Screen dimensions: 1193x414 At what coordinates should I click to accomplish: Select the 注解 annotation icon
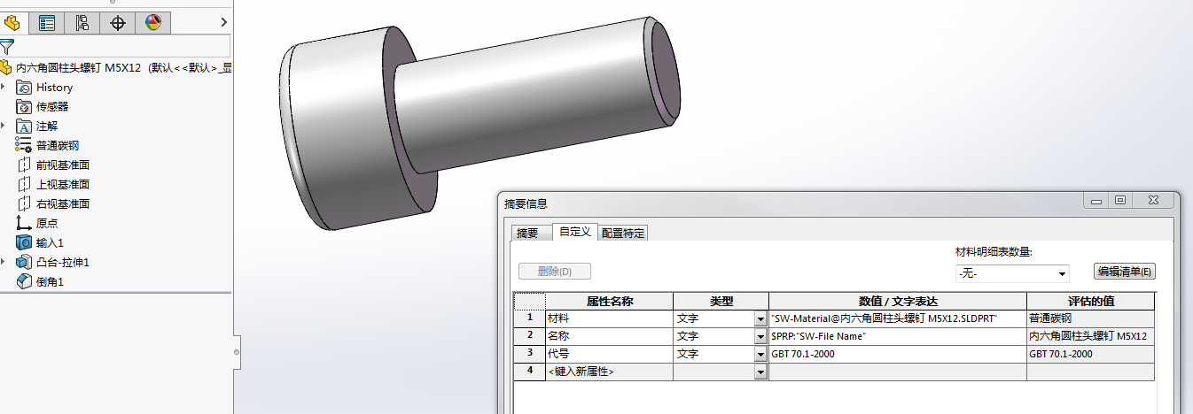coord(25,126)
